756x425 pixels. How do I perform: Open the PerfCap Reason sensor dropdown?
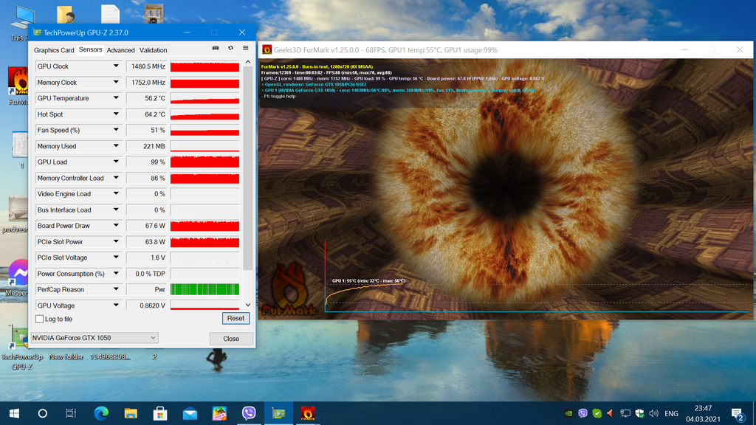[116, 289]
